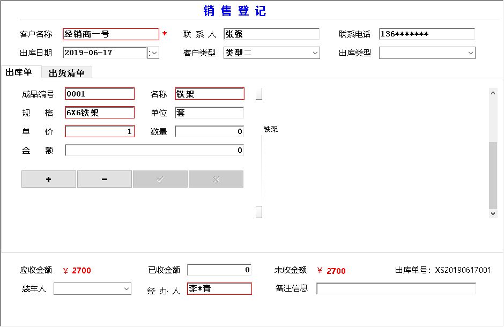This screenshot has width=504, height=327.
Task: Click the 金额 input field
Action: coord(154,150)
